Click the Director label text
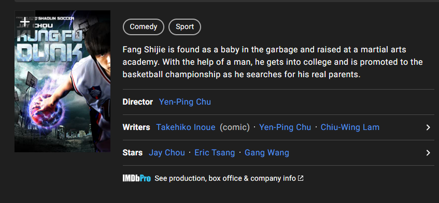439x203 pixels. point(138,102)
